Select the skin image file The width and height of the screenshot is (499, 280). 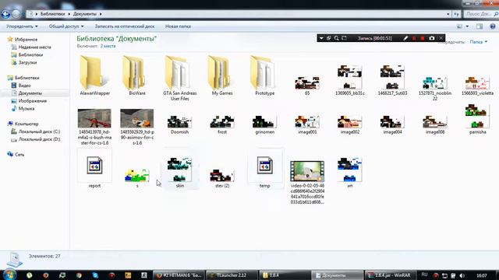tap(180, 172)
